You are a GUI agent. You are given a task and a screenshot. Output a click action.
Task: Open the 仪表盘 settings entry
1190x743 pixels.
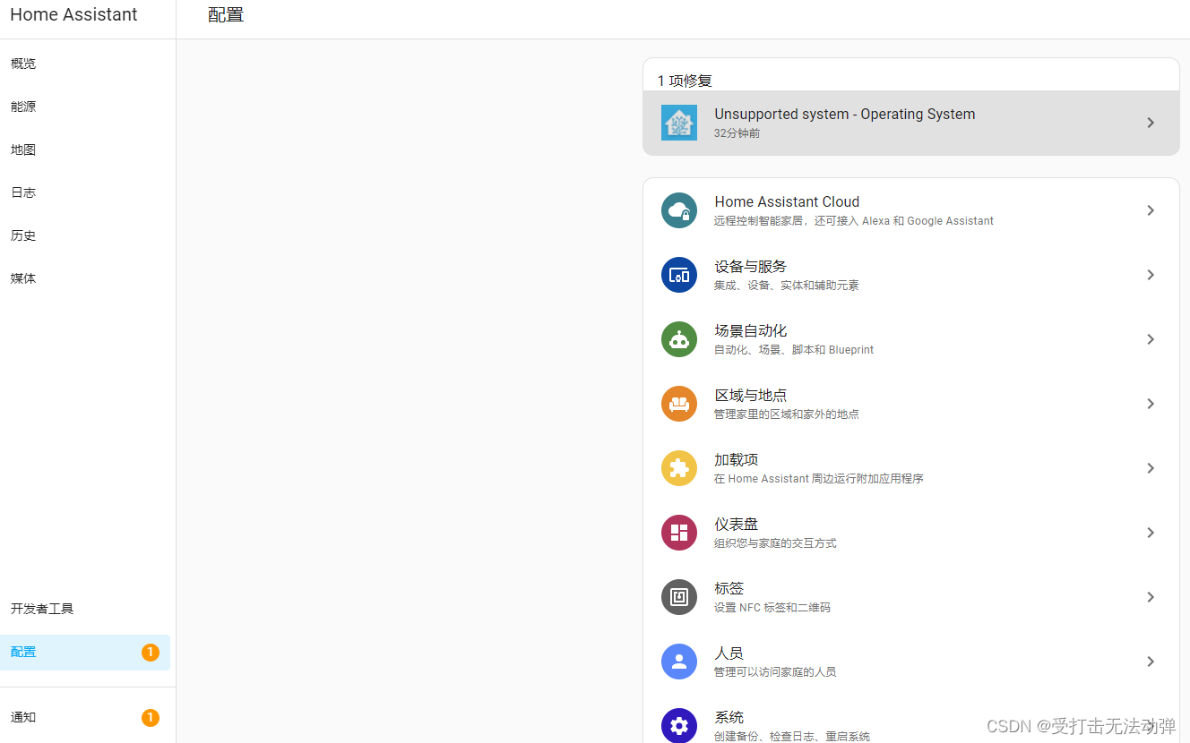point(911,533)
